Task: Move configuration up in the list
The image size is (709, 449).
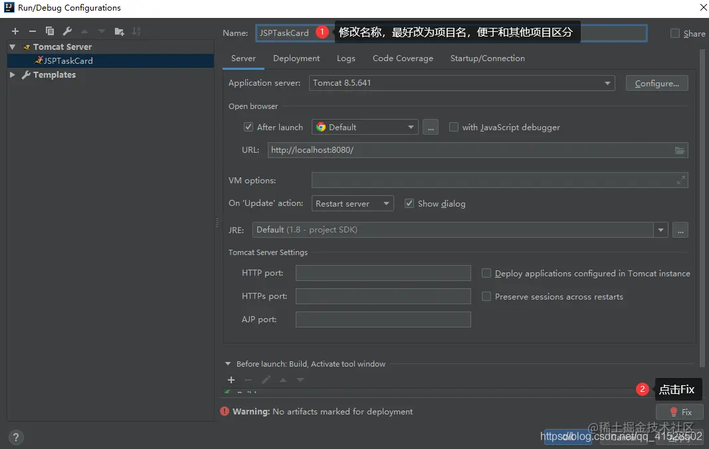Action: (84, 31)
